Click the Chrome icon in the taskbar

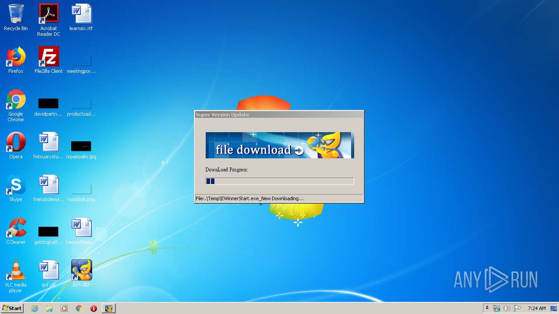coord(79,308)
